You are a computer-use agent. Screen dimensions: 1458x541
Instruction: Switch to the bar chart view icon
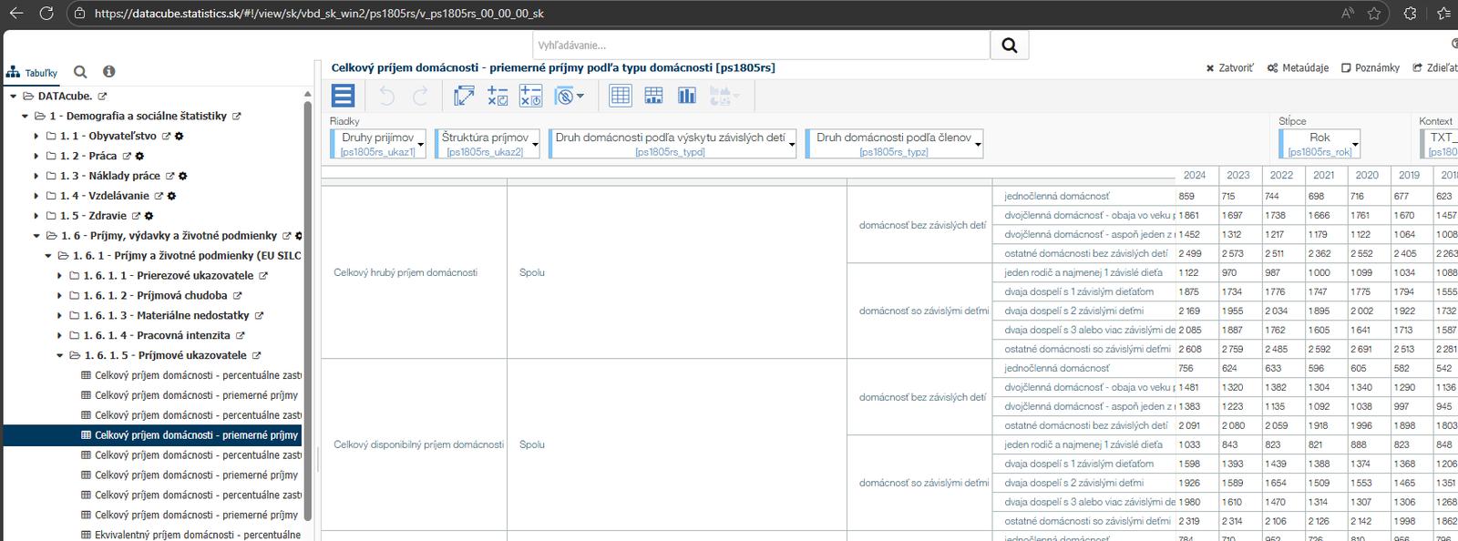point(687,96)
